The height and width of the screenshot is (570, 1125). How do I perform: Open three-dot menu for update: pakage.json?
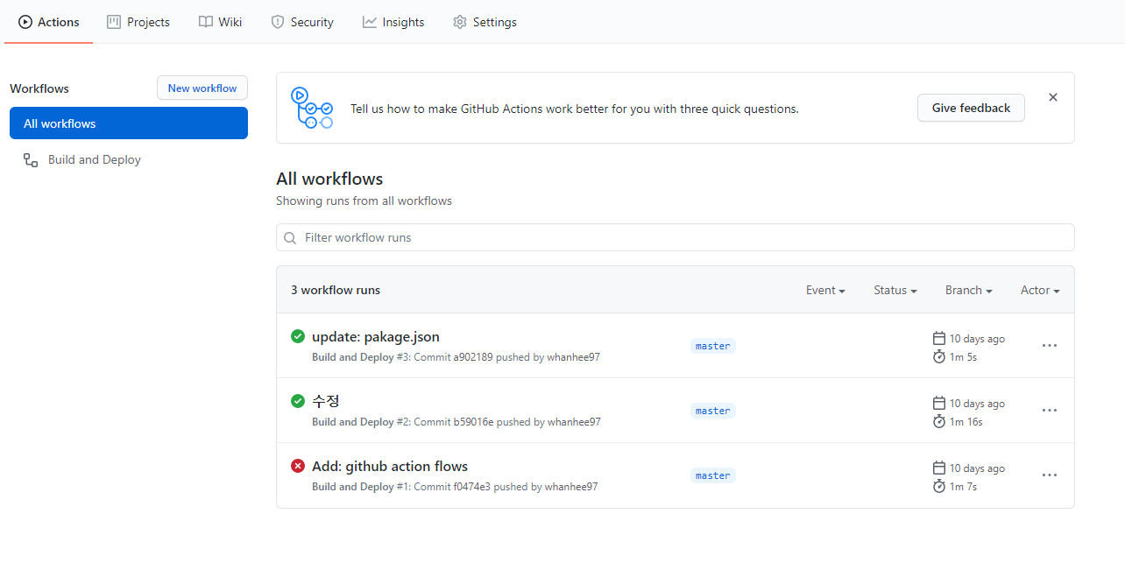point(1050,346)
